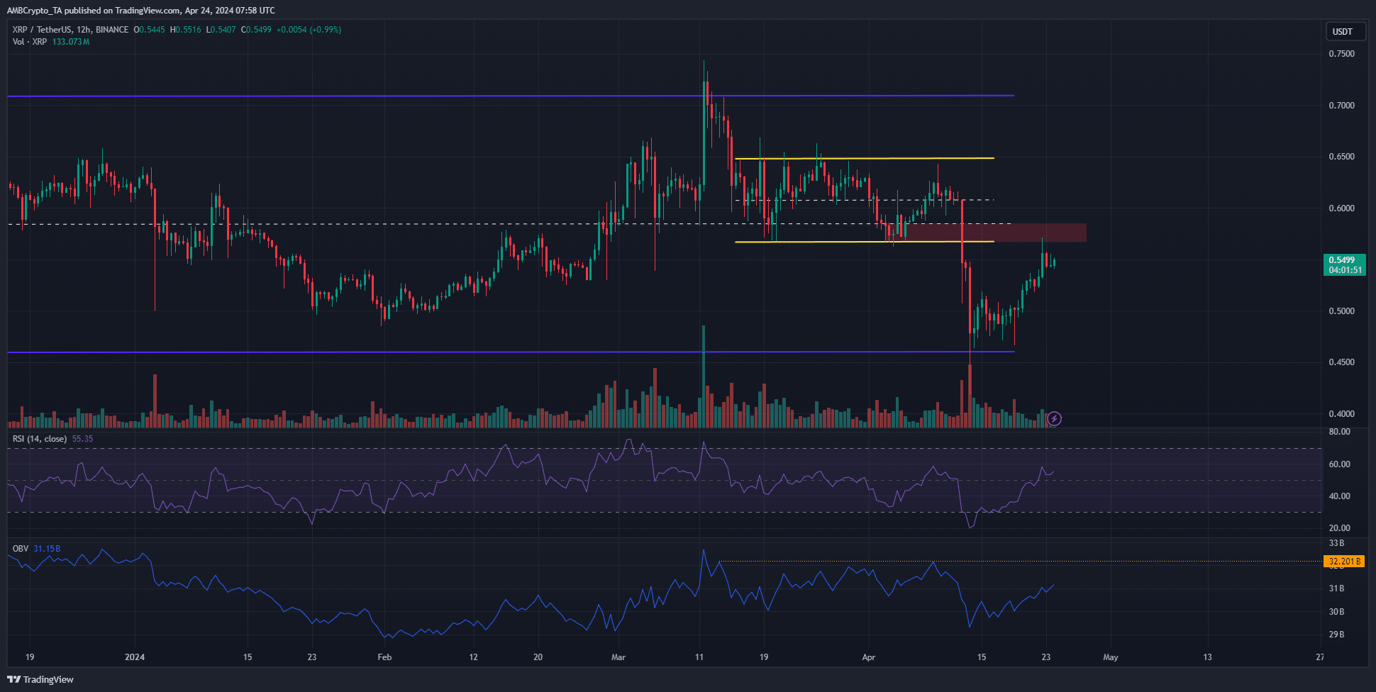1376x692 pixels.
Task: Select the upper purple horizontal line near 0.71
Action: [x=511, y=96]
